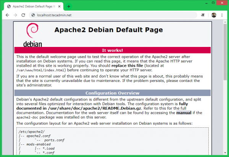Click the scrollbar up arrow
The width and height of the screenshot is (229, 157).
225,23
